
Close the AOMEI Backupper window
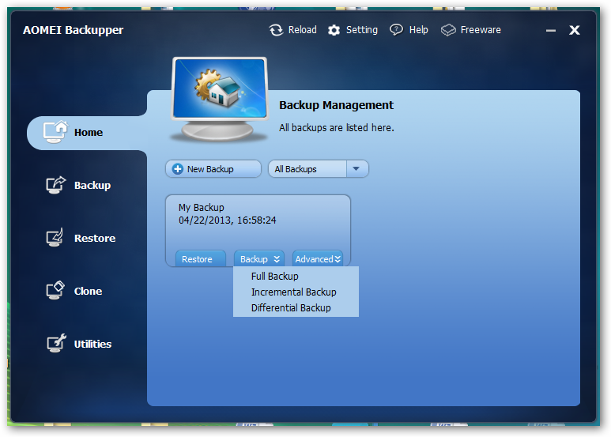pos(575,30)
